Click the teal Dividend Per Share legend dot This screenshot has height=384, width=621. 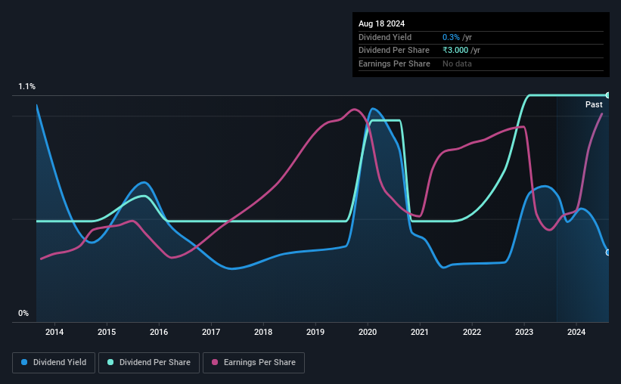110,362
